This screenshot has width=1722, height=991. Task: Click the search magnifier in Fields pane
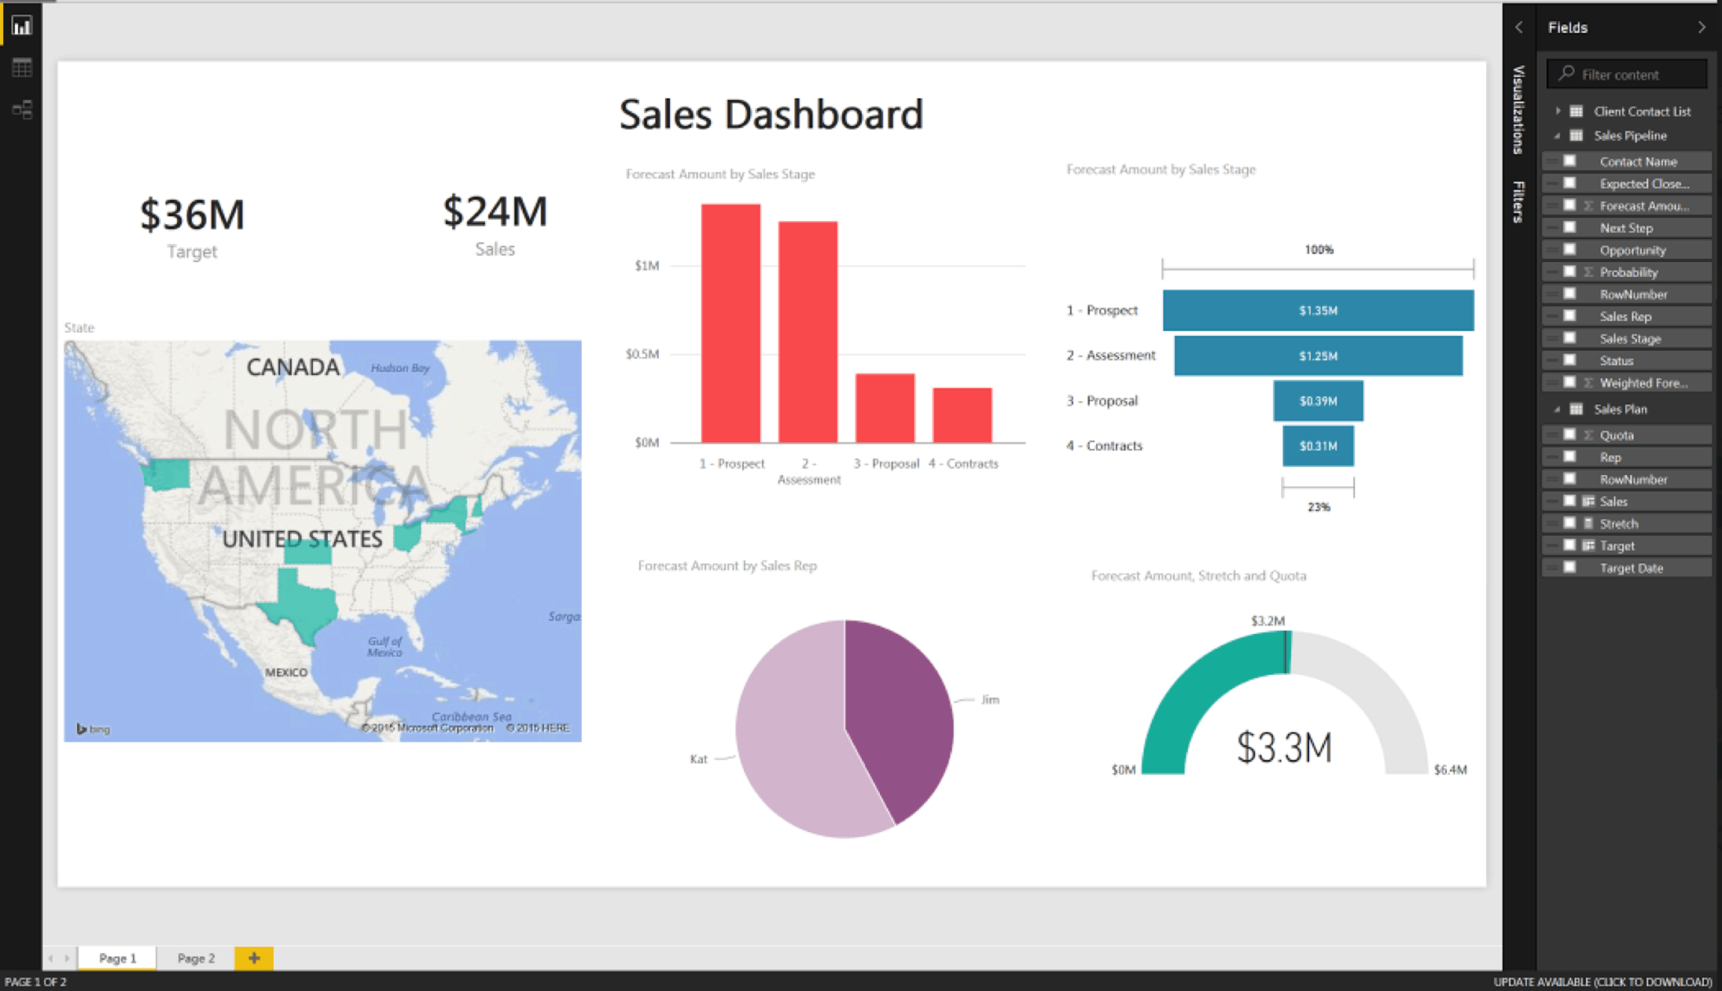click(1567, 74)
